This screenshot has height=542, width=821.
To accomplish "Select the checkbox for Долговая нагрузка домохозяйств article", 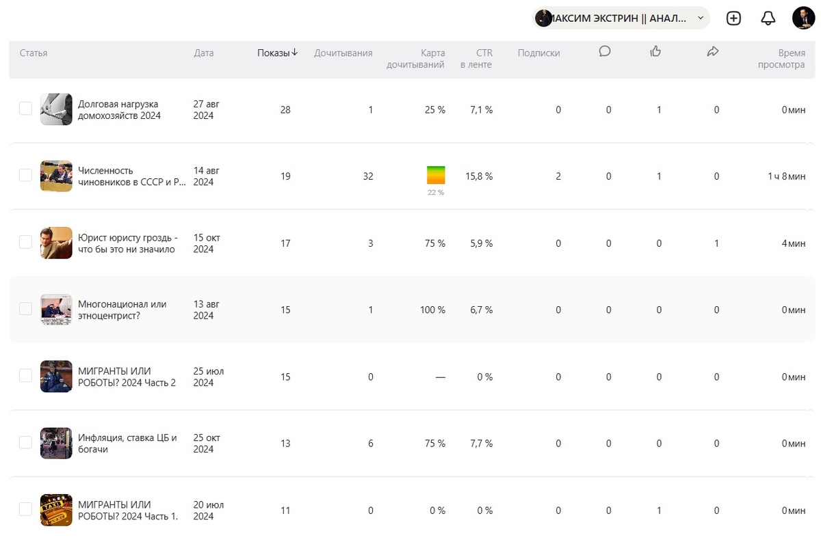I will tap(25, 109).
